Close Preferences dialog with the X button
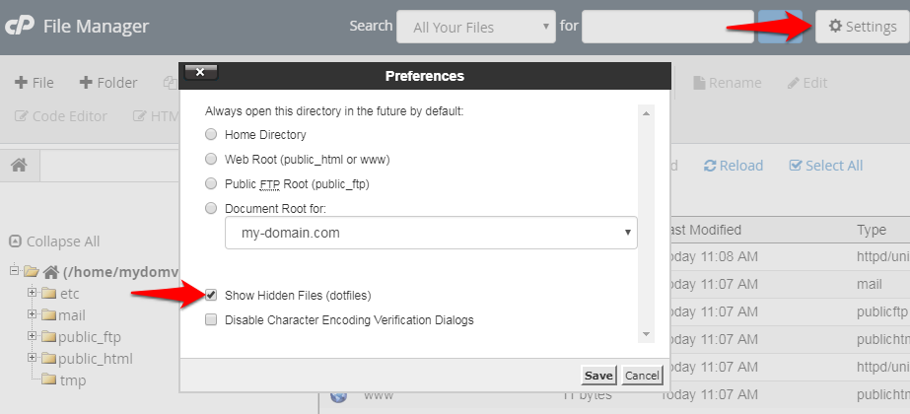Screen dimensions: 910x414 coord(200,73)
